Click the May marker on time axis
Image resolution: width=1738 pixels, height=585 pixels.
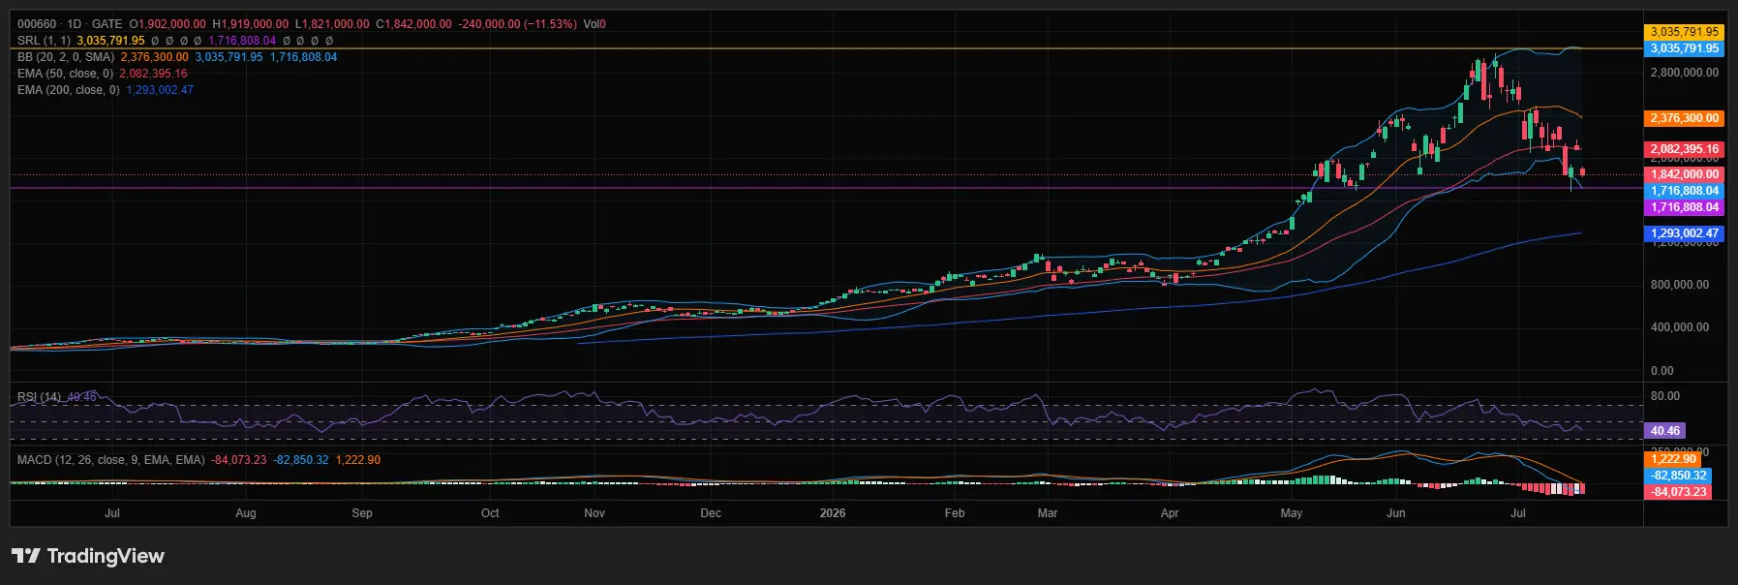[x=1292, y=513]
